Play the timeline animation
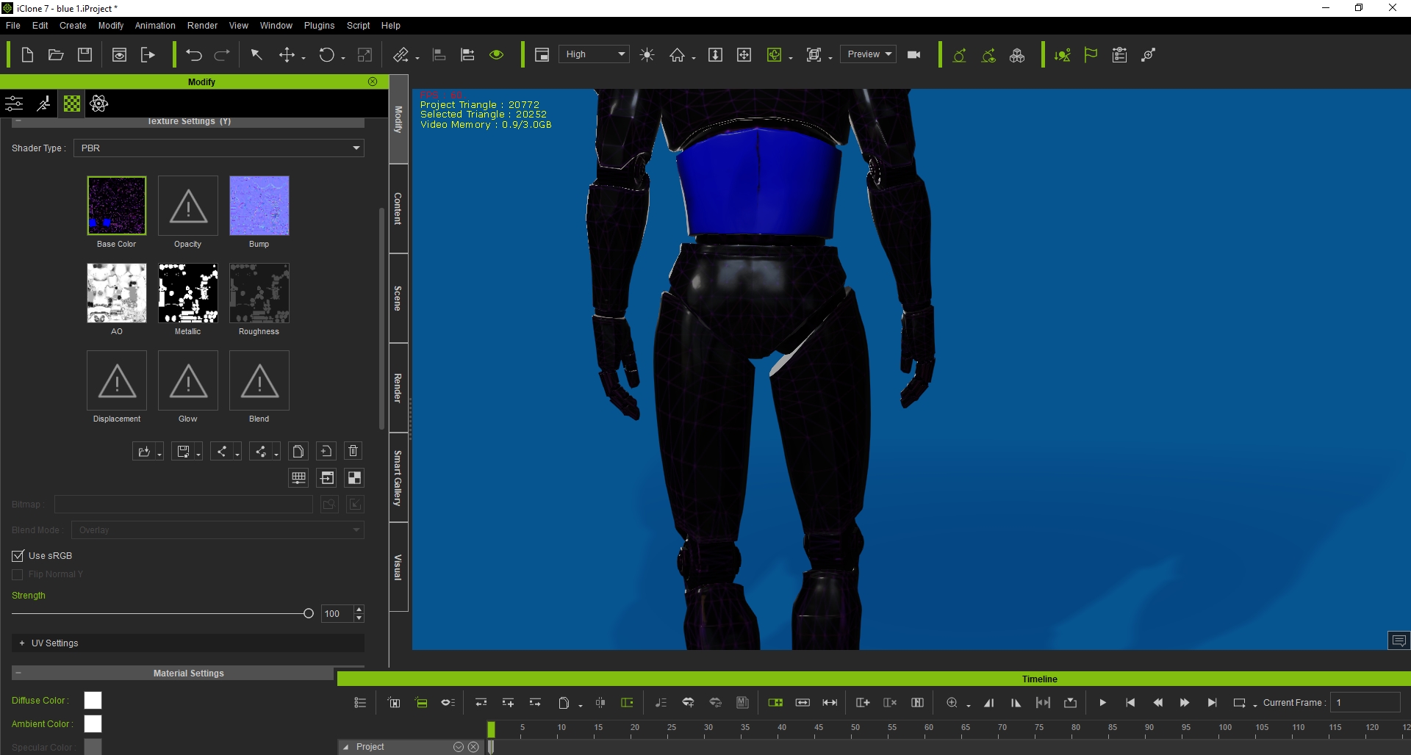The image size is (1411, 755). click(x=1103, y=703)
